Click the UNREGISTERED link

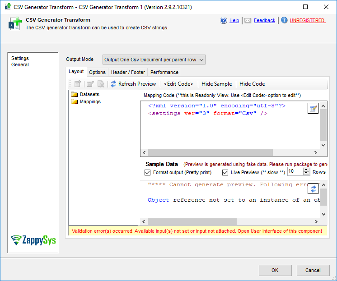[x=307, y=21]
